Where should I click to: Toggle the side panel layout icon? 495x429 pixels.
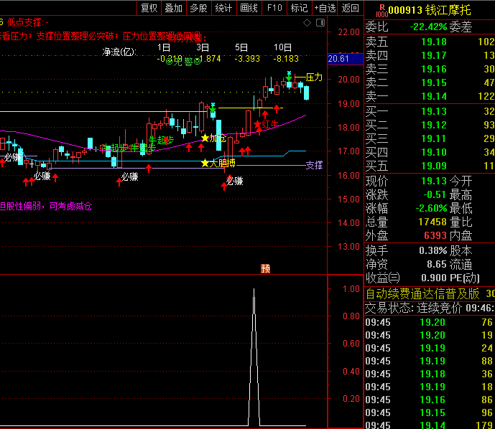pyautogui.click(x=320, y=23)
